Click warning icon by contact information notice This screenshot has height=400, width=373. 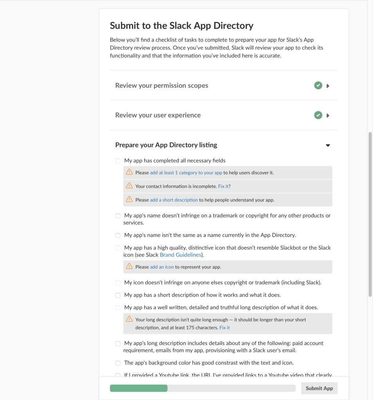(x=130, y=186)
